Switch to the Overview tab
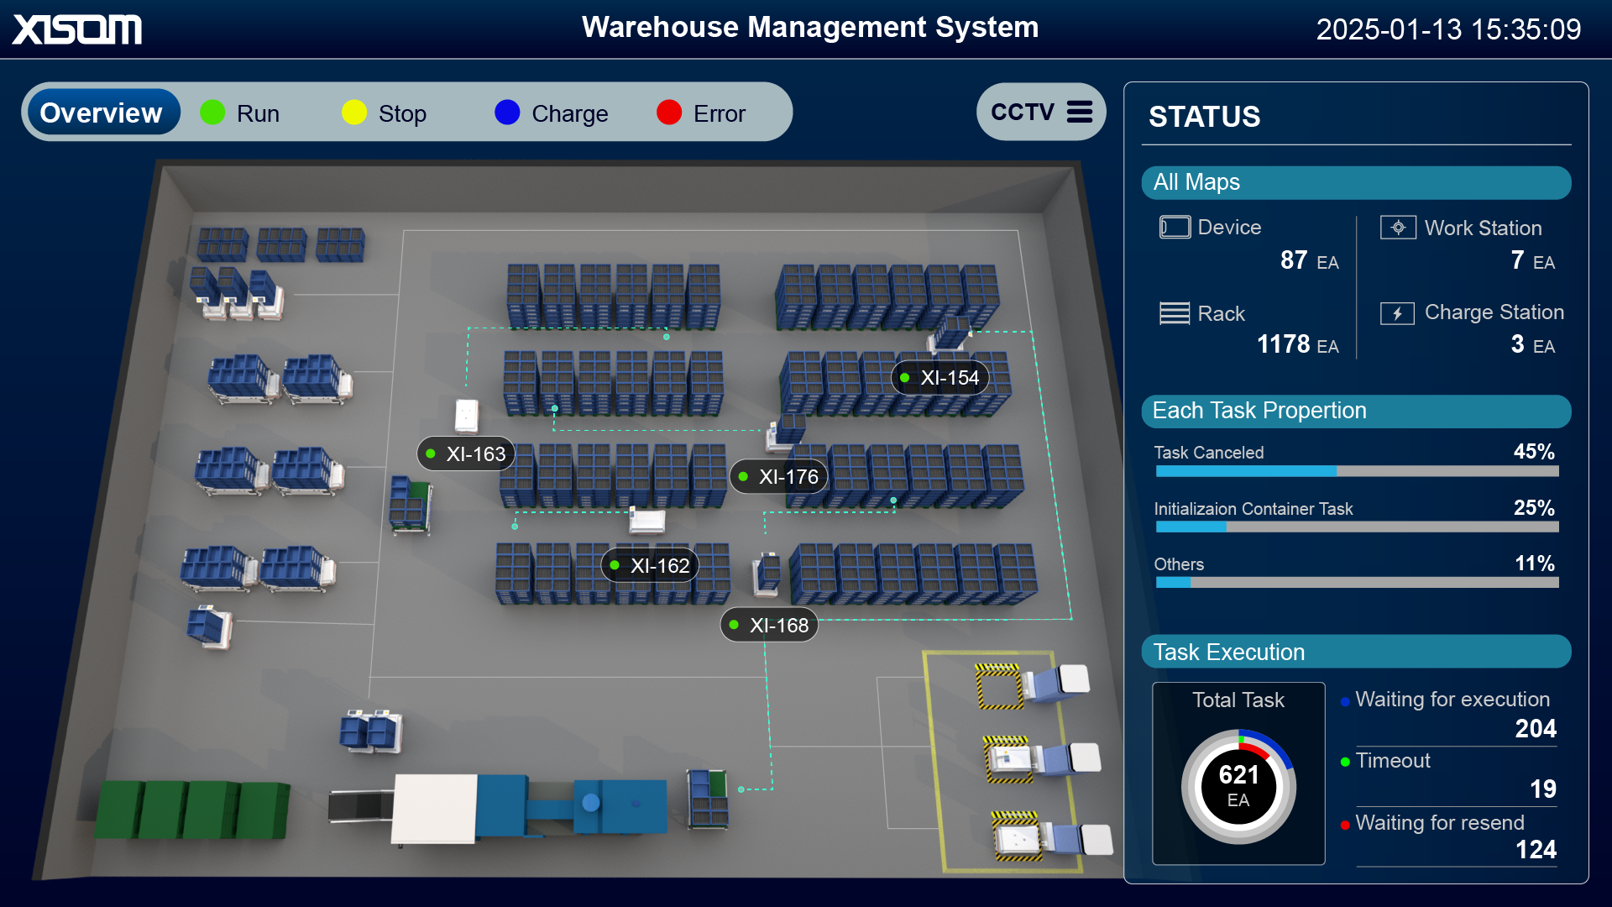1612x907 pixels. [x=102, y=112]
